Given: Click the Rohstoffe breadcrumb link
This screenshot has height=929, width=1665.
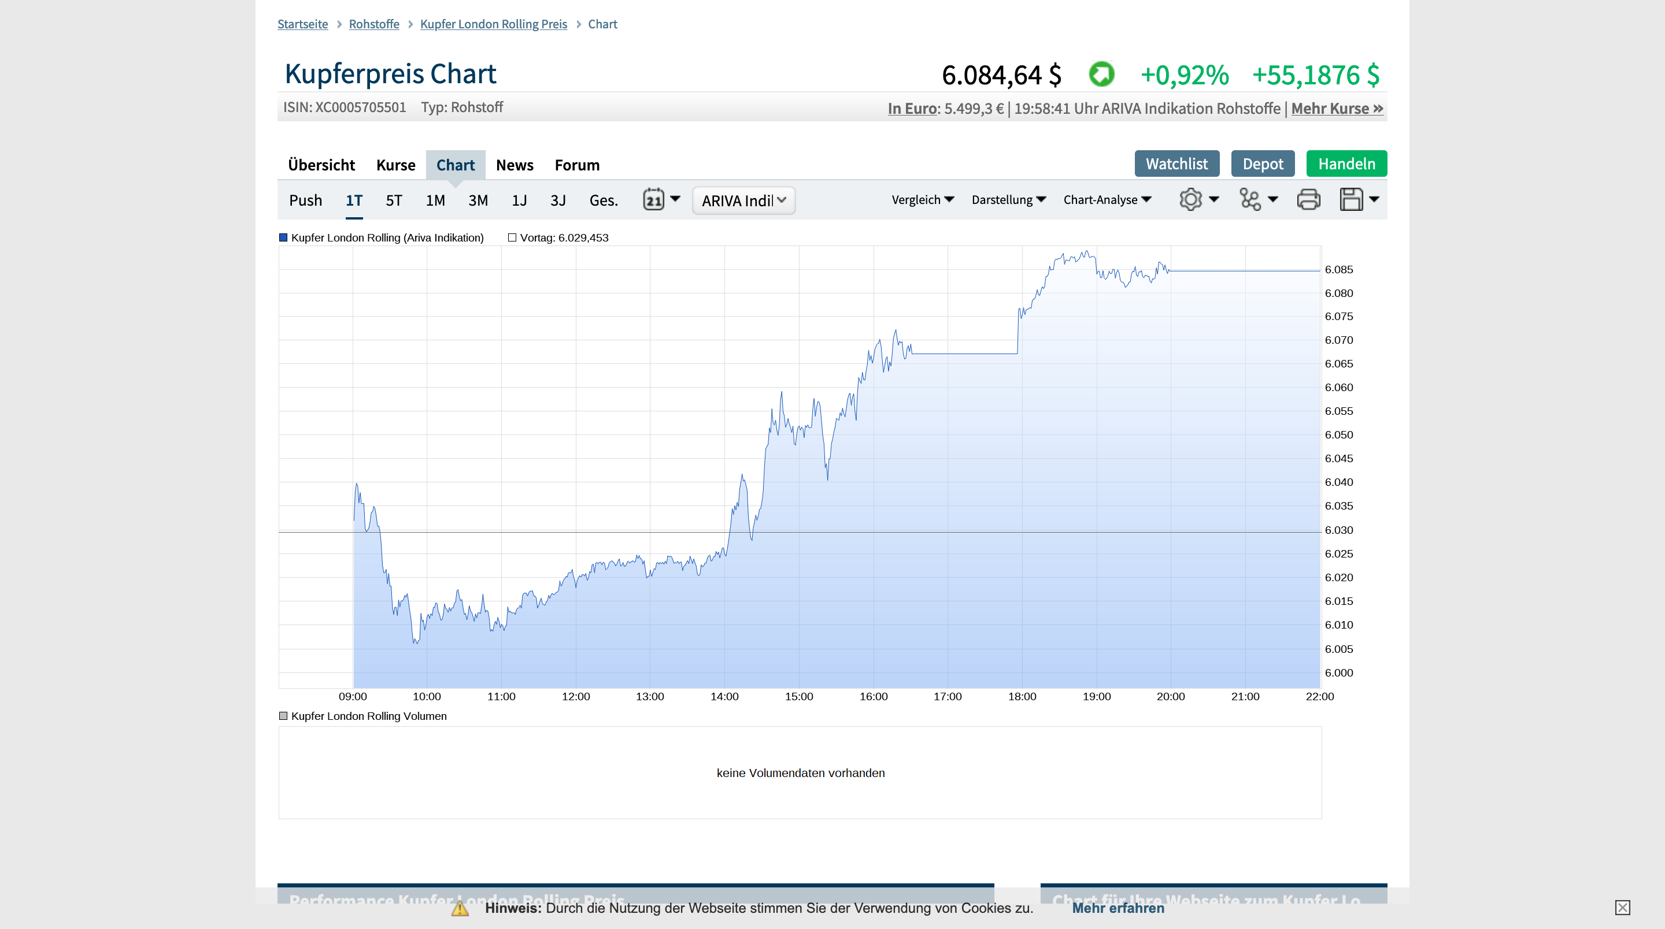Looking at the screenshot, I should tap(373, 24).
